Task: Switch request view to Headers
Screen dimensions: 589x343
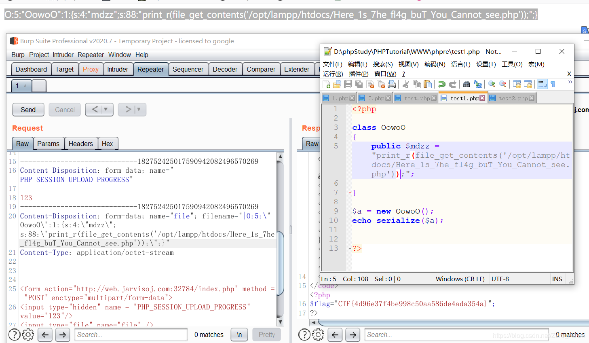Action: click(x=81, y=144)
